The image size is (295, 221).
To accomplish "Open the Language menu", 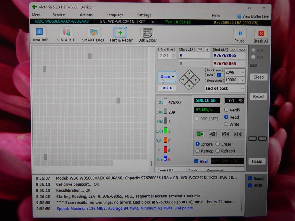I will pos(115,15).
